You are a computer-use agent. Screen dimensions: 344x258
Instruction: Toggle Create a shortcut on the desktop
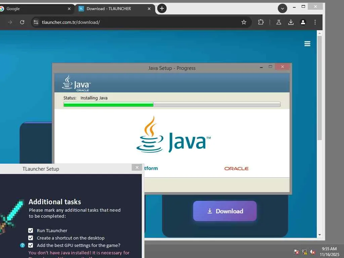[31, 238]
